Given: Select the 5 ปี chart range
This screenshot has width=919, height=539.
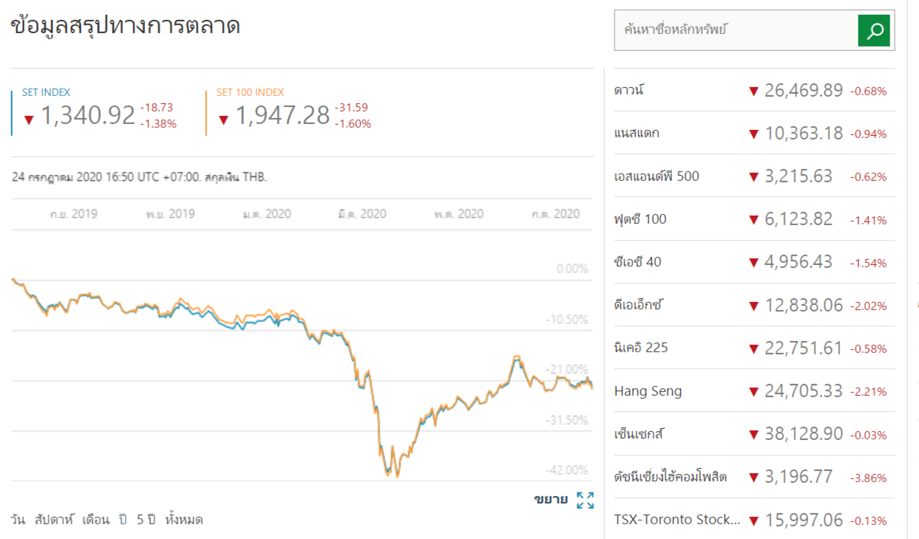Looking at the screenshot, I should point(146,520).
